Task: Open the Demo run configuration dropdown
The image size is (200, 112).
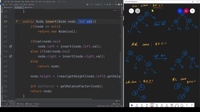Action: (x=98, y=4)
